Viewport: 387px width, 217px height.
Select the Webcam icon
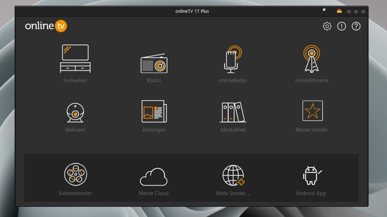coord(75,112)
